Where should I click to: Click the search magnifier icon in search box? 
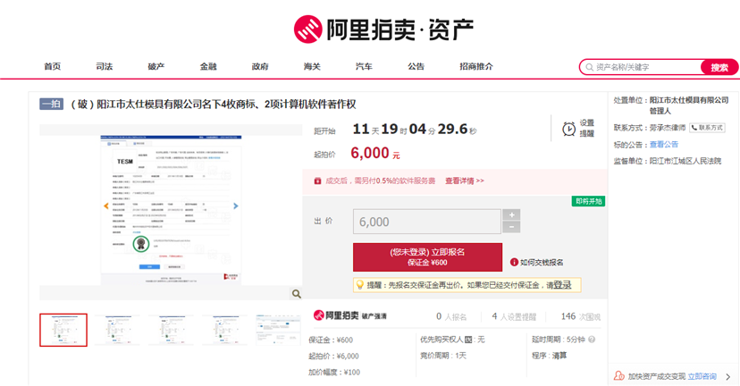point(590,68)
